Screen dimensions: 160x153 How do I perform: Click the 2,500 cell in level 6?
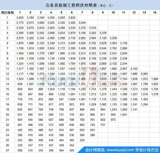pyautogui.click(x=72, y=43)
